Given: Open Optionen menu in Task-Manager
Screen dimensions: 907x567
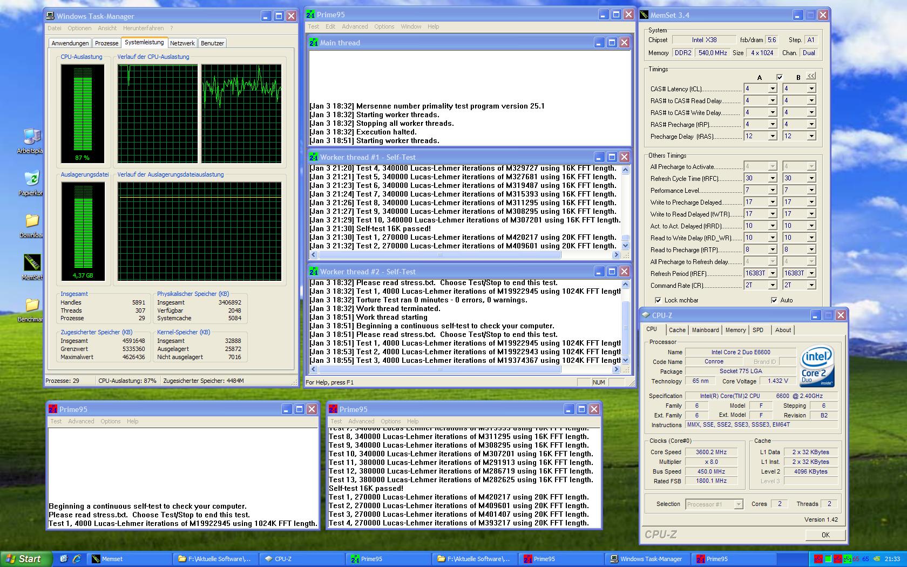Looking at the screenshot, I should click(79, 28).
